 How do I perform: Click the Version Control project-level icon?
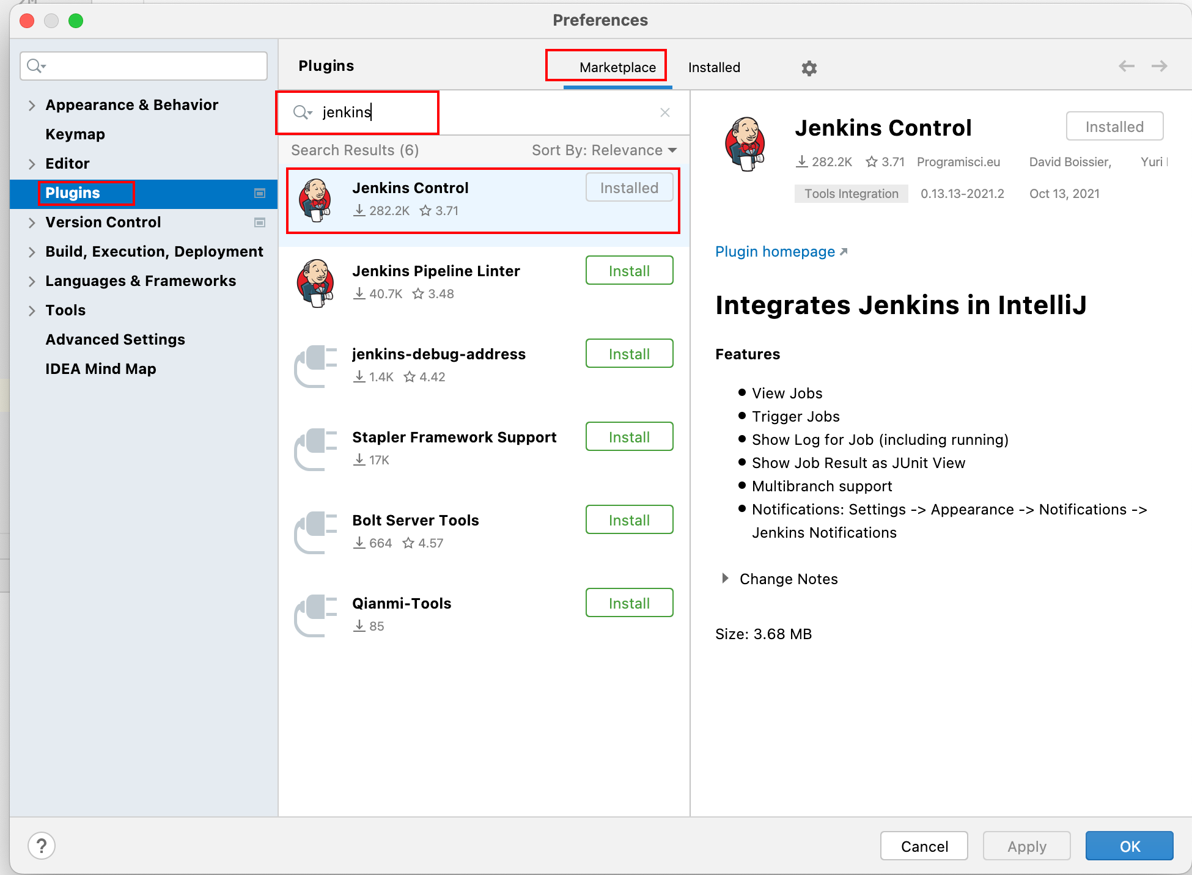click(260, 222)
